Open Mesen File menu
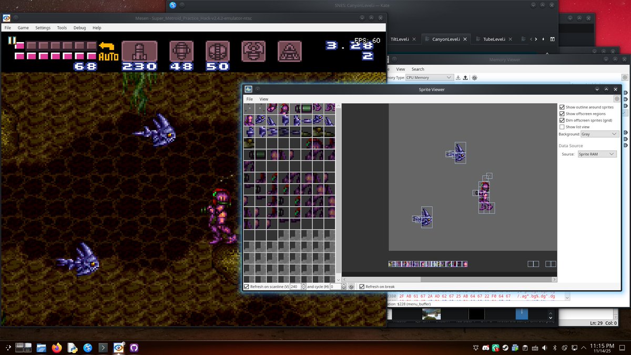This screenshot has height=355, width=631. tap(8, 27)
